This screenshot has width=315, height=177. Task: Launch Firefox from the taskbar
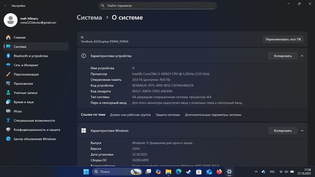tap(219, 172)
